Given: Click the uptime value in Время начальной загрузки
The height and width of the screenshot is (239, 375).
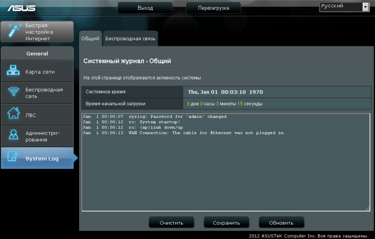Looking at the screenshot, I should [x=225, y=104].
